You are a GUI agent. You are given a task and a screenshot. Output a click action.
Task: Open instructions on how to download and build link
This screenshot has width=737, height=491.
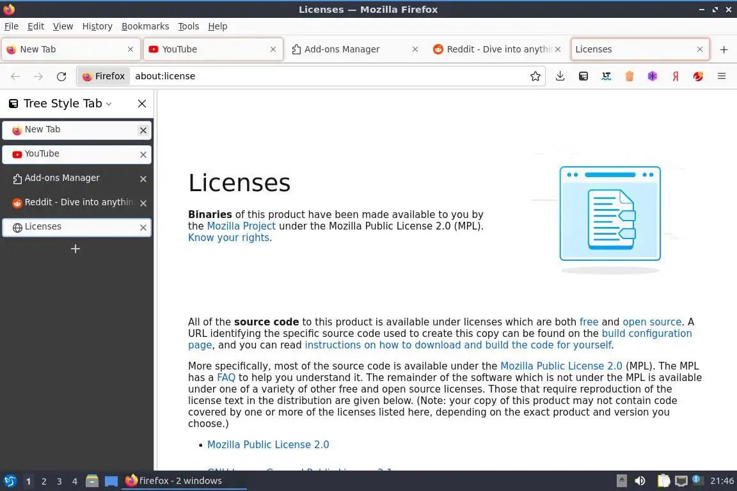[x=458, y=345]
